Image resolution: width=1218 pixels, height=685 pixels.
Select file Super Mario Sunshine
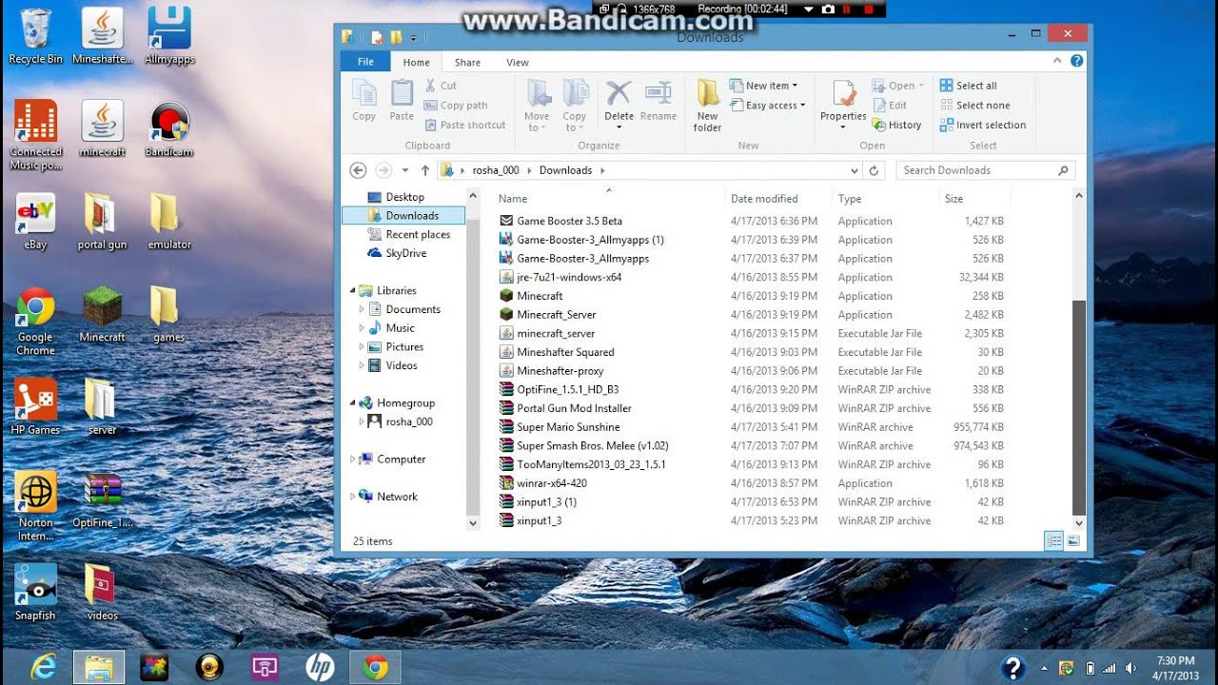[x=568, y=427]
